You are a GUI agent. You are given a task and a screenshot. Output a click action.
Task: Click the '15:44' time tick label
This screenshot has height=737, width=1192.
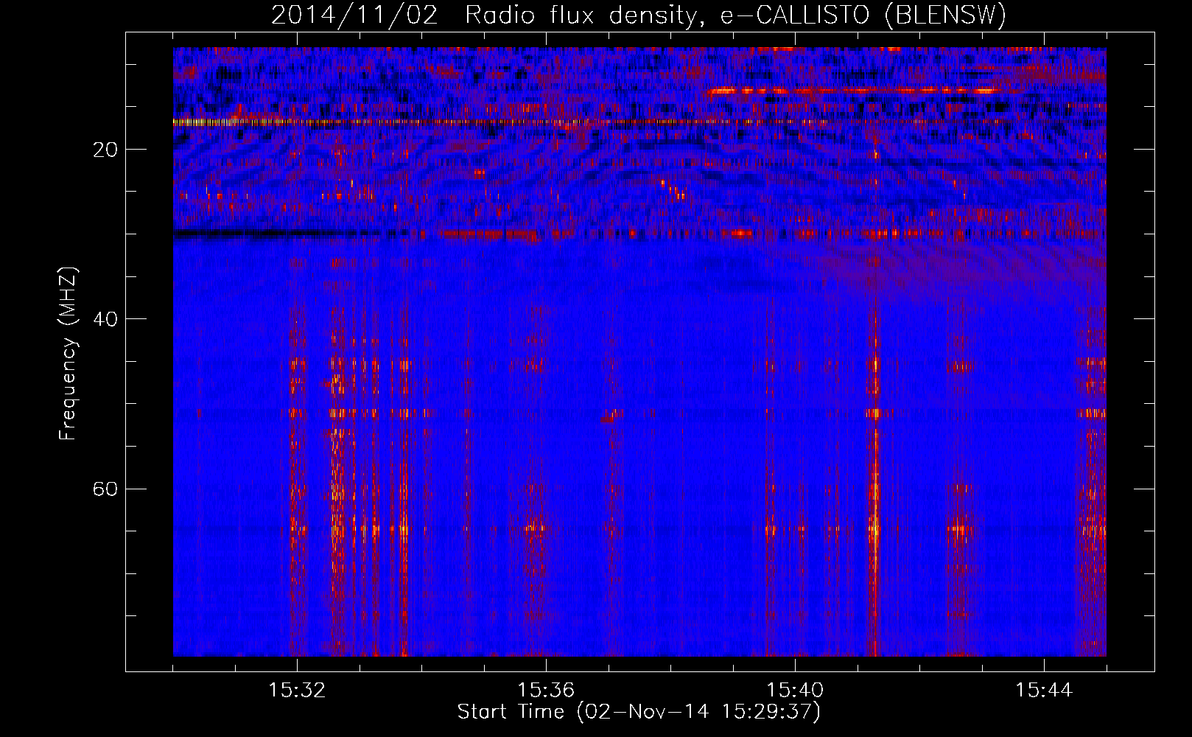pyautogui.click(x=1044, y=691)
